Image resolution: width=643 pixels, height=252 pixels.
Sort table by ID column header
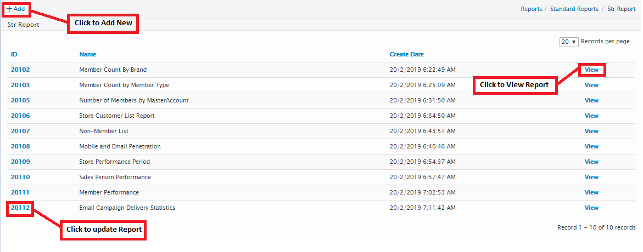pos(14,54)
